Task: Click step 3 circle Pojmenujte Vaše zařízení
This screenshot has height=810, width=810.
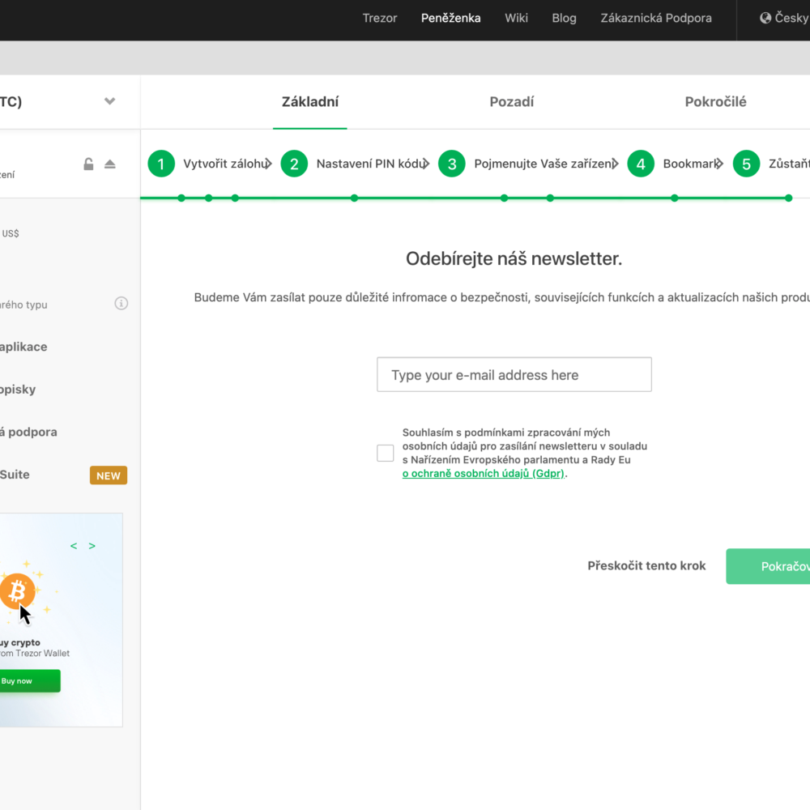Action: tap(452, 164)
